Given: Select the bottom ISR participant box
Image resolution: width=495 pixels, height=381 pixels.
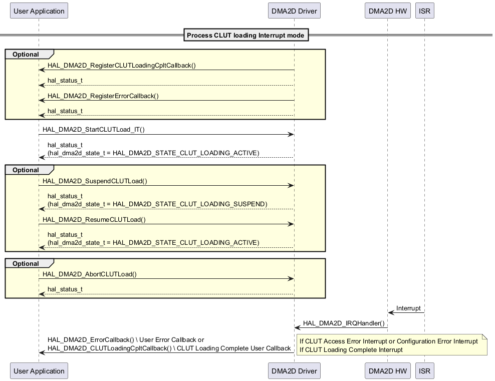Looking at the screenshot, I should [424, 371].
